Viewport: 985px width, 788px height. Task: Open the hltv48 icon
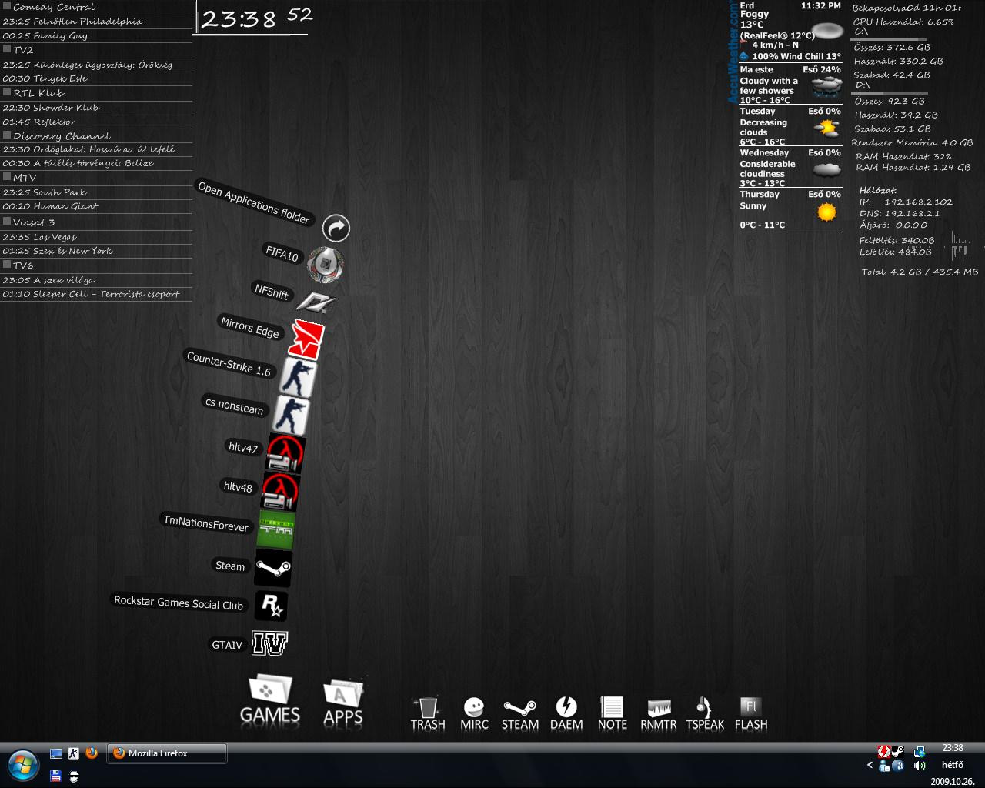tap(279, 491)
